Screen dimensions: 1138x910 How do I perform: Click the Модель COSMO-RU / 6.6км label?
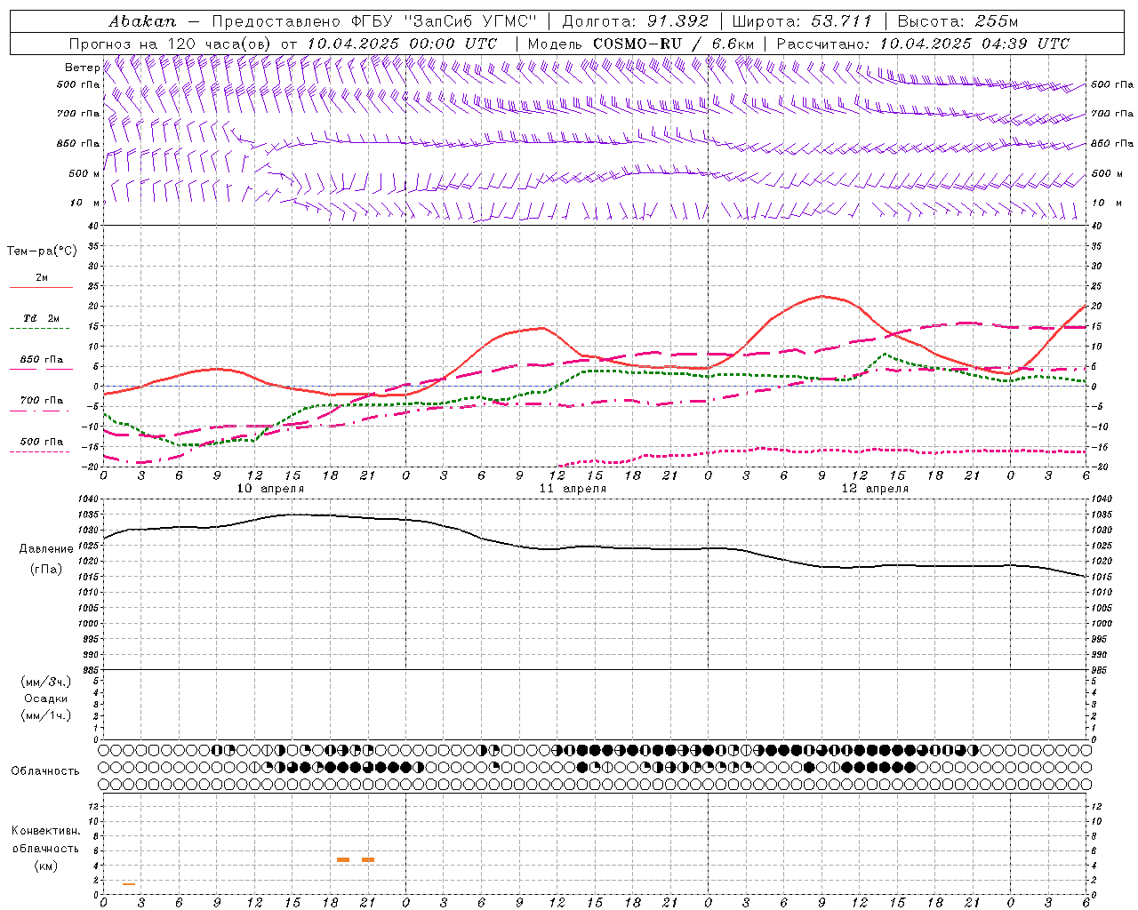point(640,44)
